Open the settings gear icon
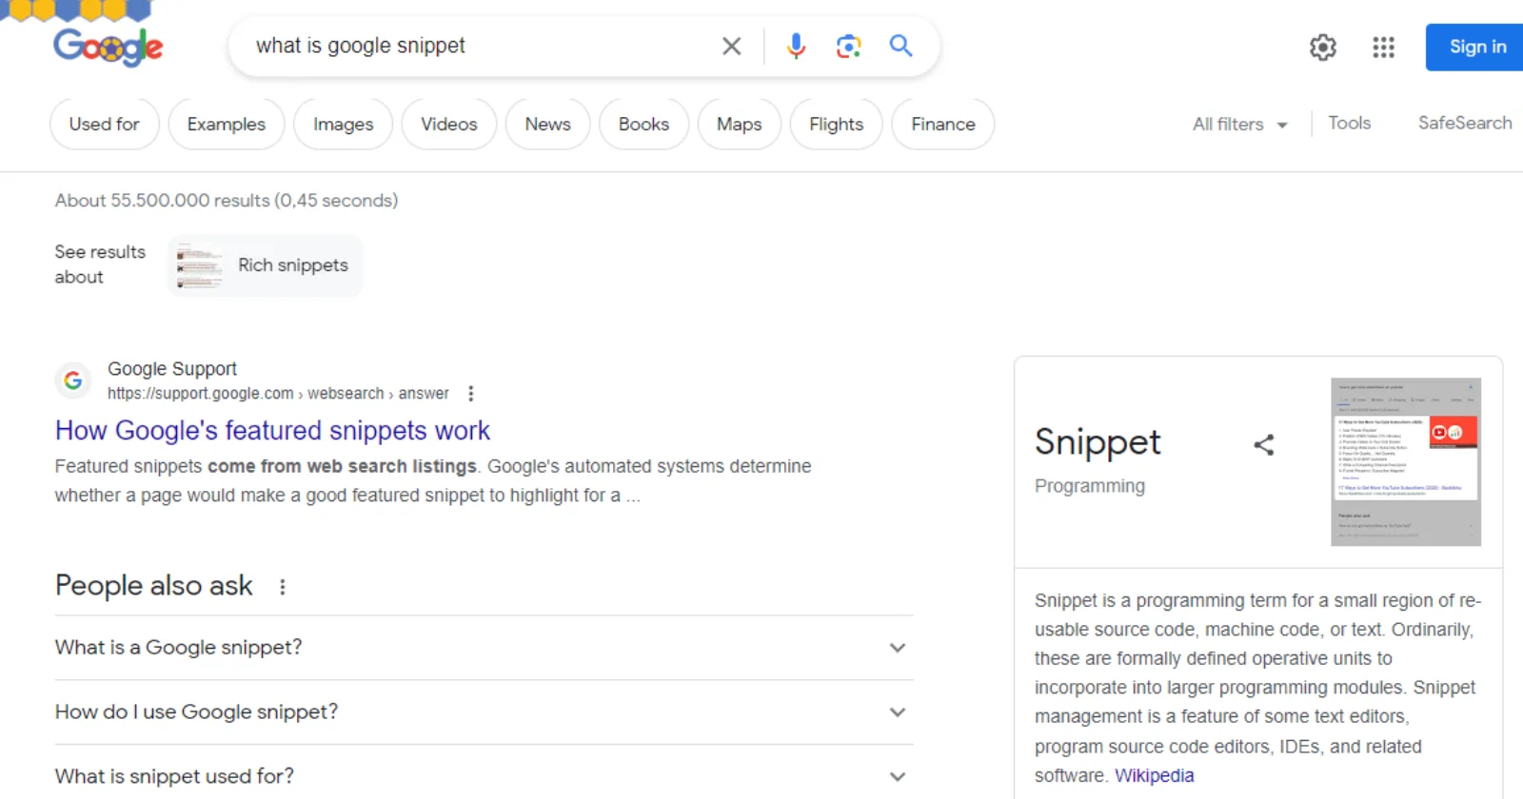 point(1323,47)
